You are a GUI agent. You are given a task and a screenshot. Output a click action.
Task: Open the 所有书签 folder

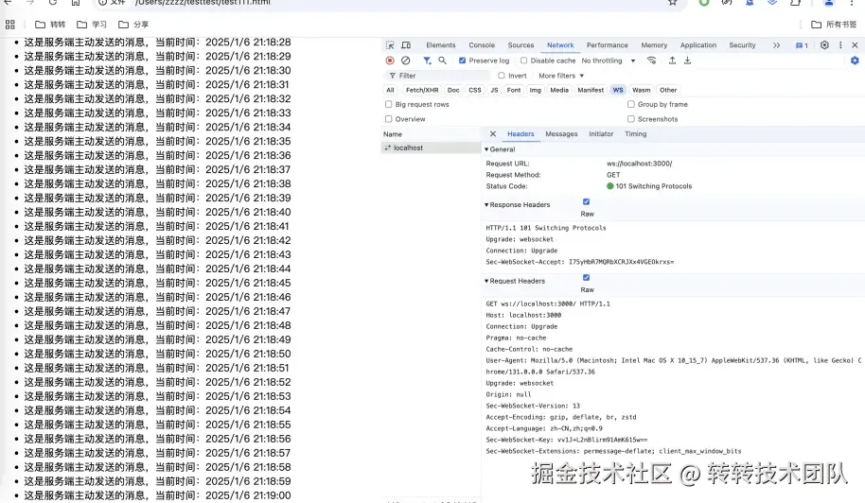click(834, 25)
